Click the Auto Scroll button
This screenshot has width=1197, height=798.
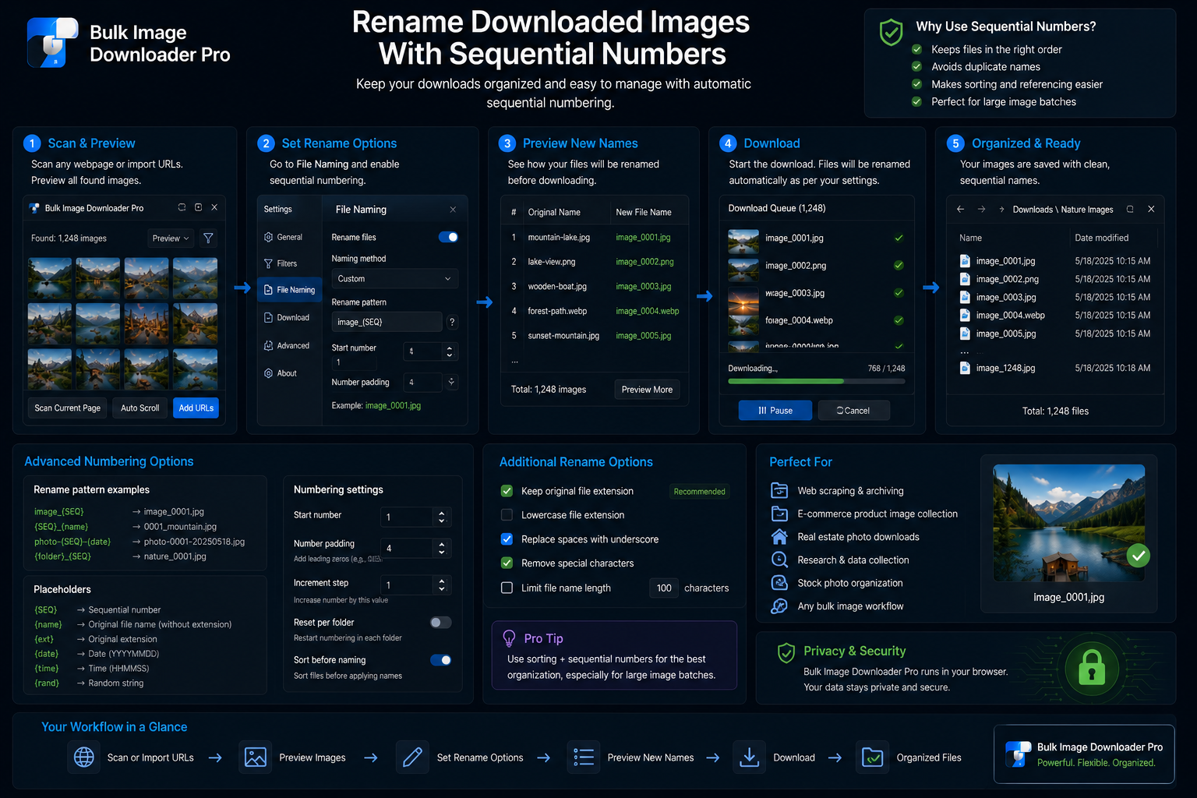coord(139,408)
